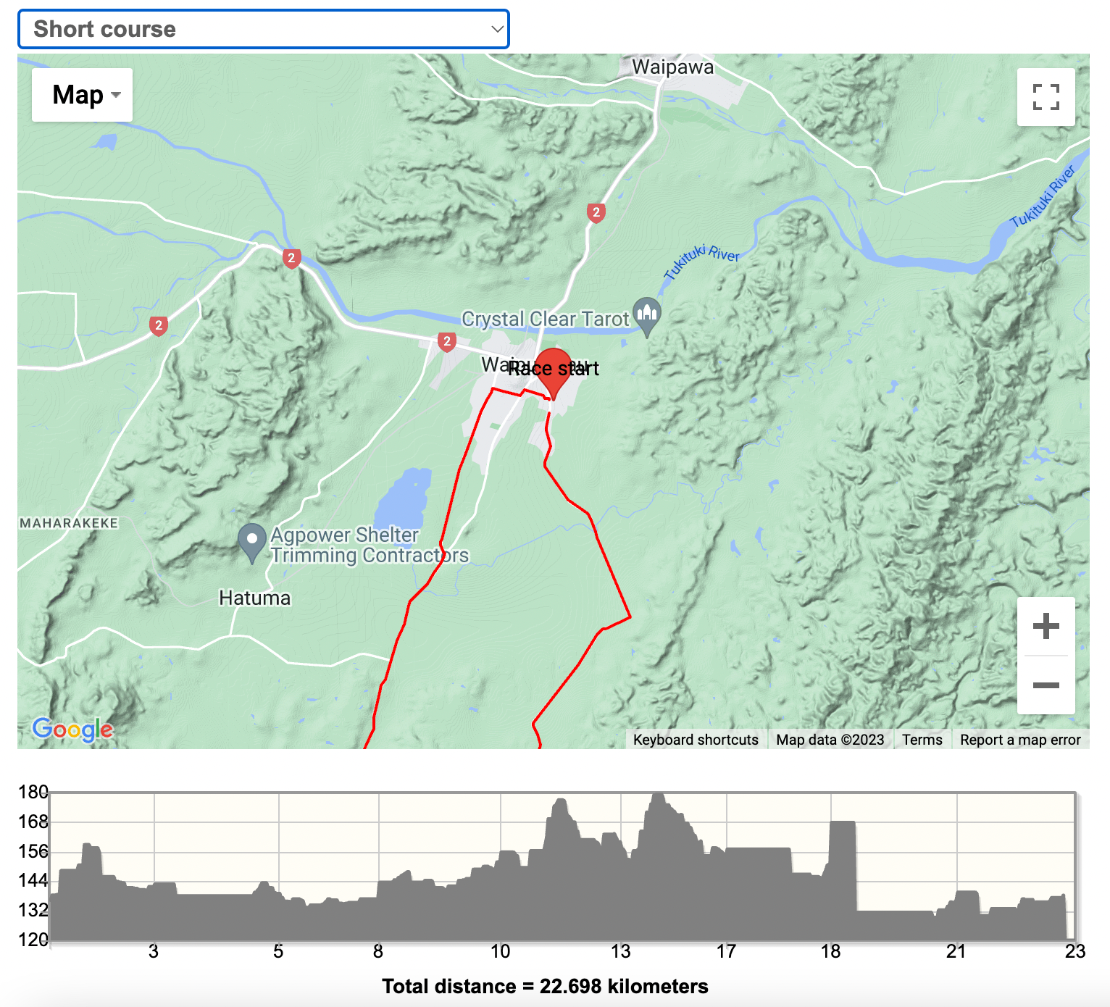Open Keyboard shortcuts
Screen dimensions: 1110x1007
[696, 740]
